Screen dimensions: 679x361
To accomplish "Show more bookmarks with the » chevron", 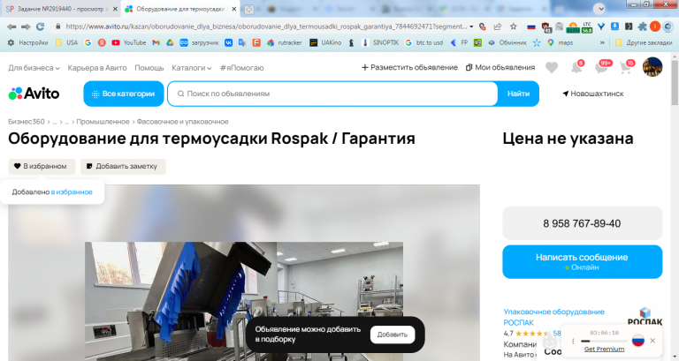I will coord(602,42).
